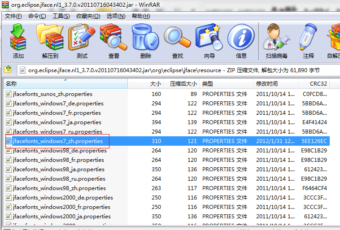Select jfacefonts_windows98_fr.properties file name
This screenshot has width=340, height=230.
click(58, 160)
